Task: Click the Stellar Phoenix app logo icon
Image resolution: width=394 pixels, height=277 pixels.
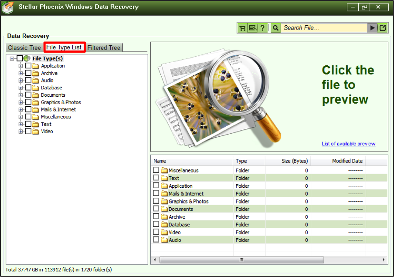Action: pos(8,7)
